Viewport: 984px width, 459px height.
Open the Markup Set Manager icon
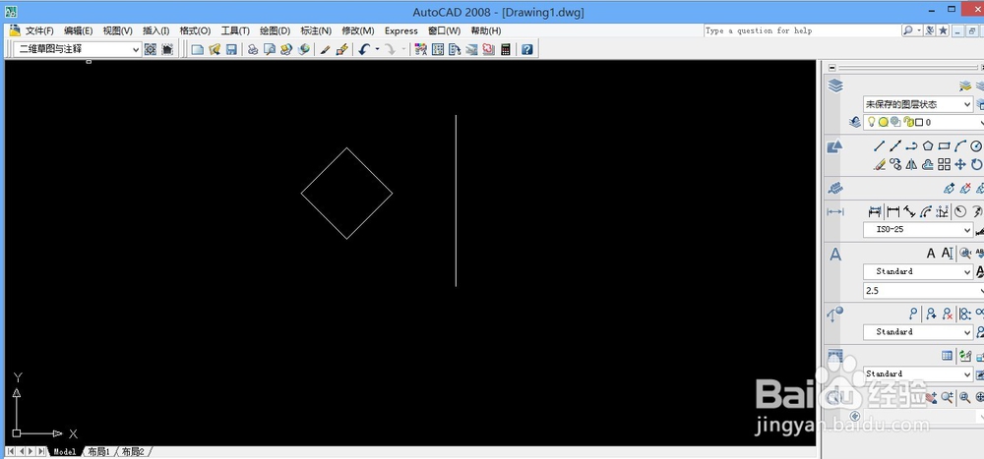[x=489, y=49]
